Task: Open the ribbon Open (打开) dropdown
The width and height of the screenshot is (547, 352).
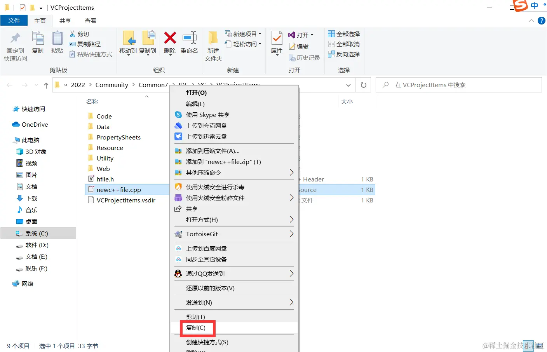Action: (301, 35)
